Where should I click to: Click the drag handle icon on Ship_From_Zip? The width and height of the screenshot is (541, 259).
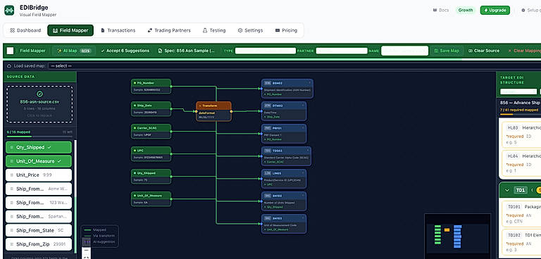[x=11, y=244]
